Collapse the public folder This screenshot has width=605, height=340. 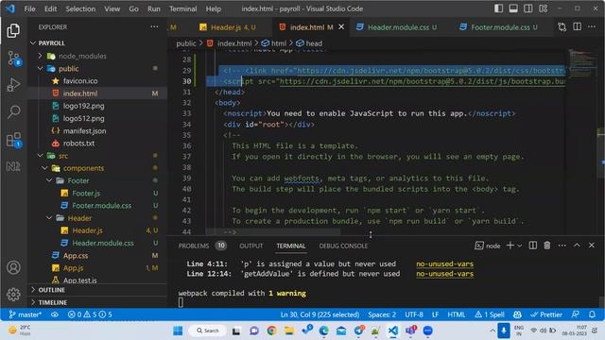40,69
